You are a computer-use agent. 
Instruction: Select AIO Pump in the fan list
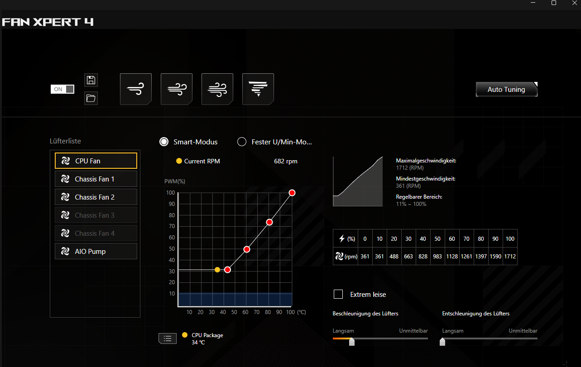click(x=96, y=251)
